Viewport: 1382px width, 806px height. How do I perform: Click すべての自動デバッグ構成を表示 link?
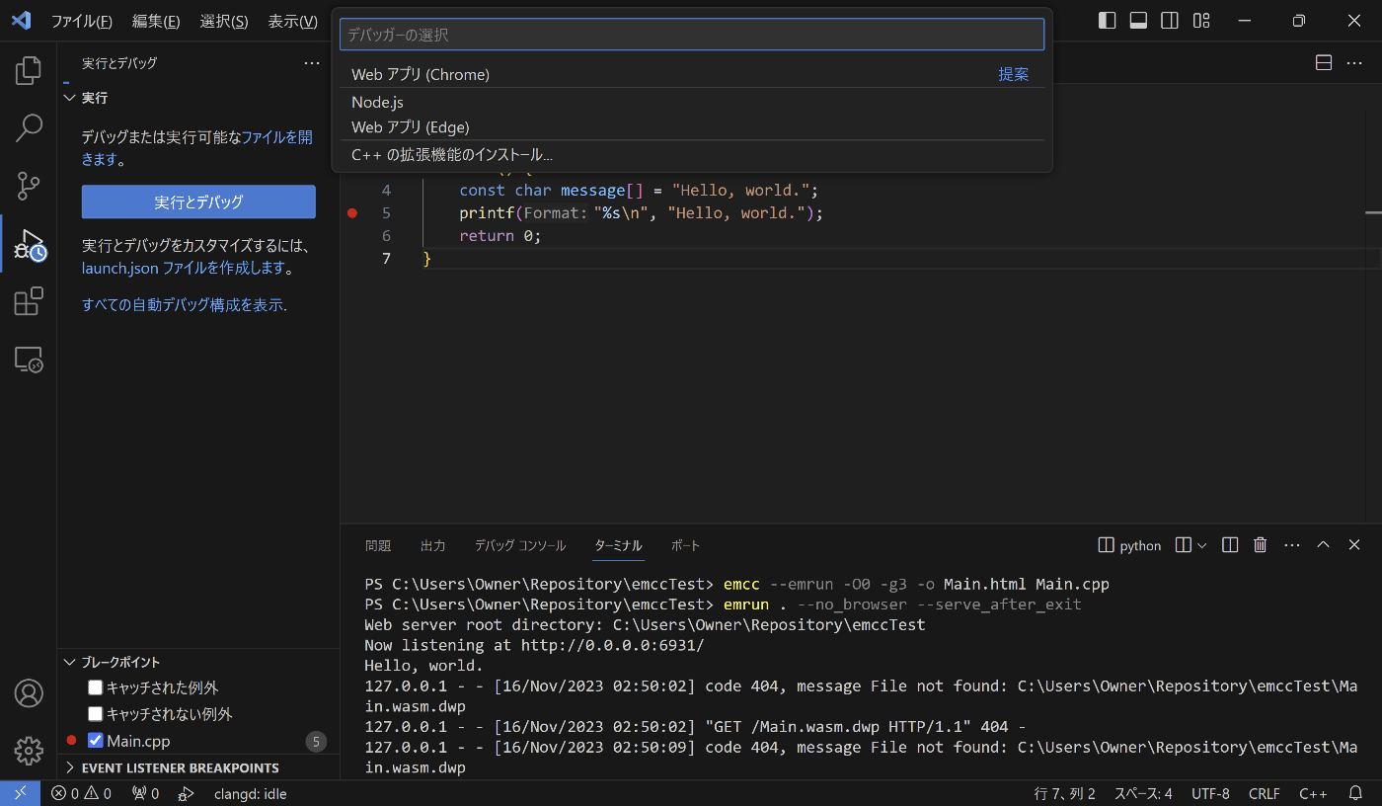(x=183, y=305)
